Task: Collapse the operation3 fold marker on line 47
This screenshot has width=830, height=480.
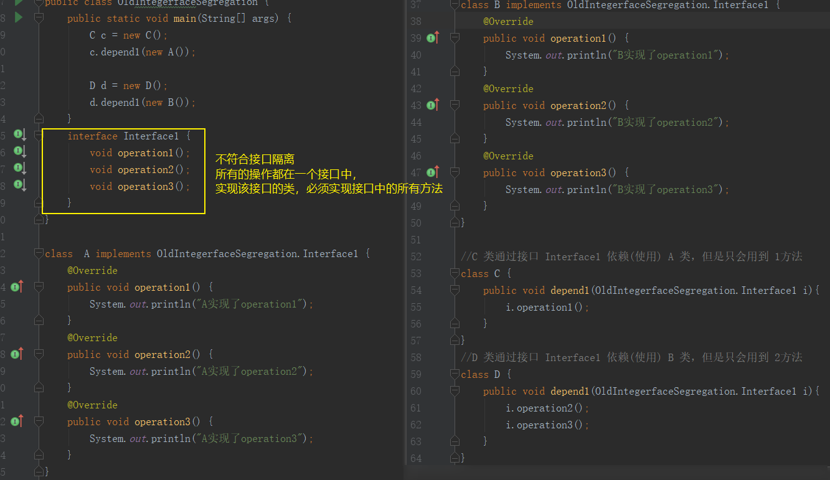Action: (455, 173)
